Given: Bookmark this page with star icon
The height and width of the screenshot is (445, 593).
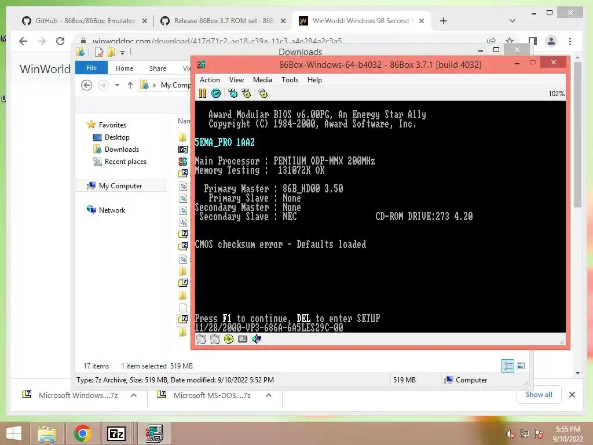Looking at the screenshot, I should coord(510,41).
